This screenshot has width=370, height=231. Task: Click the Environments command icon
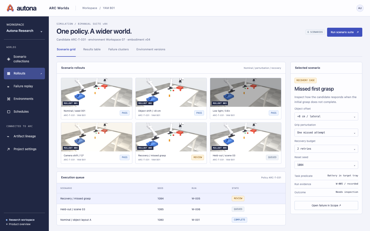[x=8, y=99]
